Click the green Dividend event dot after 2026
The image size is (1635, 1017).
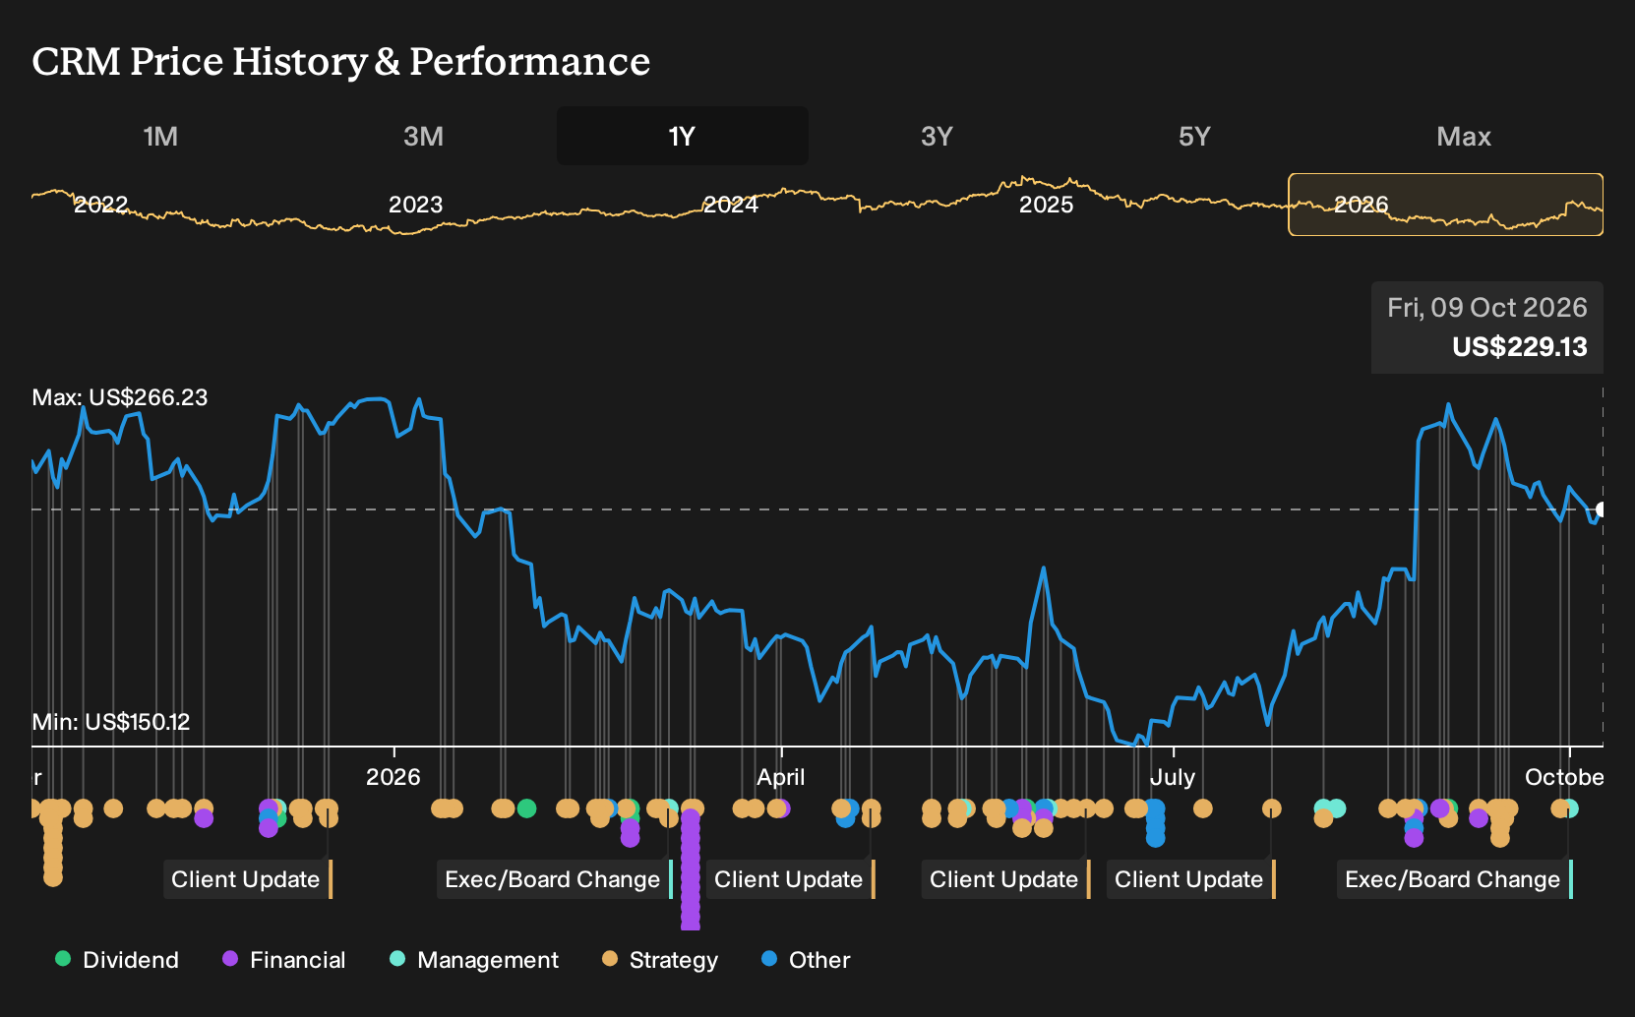click(526, 808)
